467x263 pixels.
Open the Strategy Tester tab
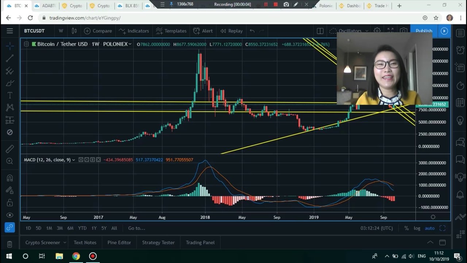(x=158, y=243)
